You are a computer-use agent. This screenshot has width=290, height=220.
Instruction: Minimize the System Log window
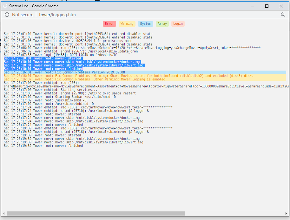point(252,6)
